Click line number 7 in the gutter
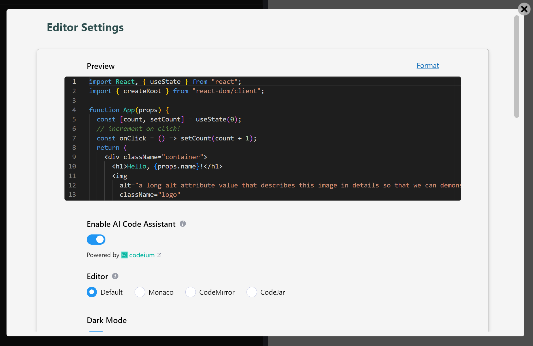The height and width of the screenshot is (346, 533). click(74, 138)
